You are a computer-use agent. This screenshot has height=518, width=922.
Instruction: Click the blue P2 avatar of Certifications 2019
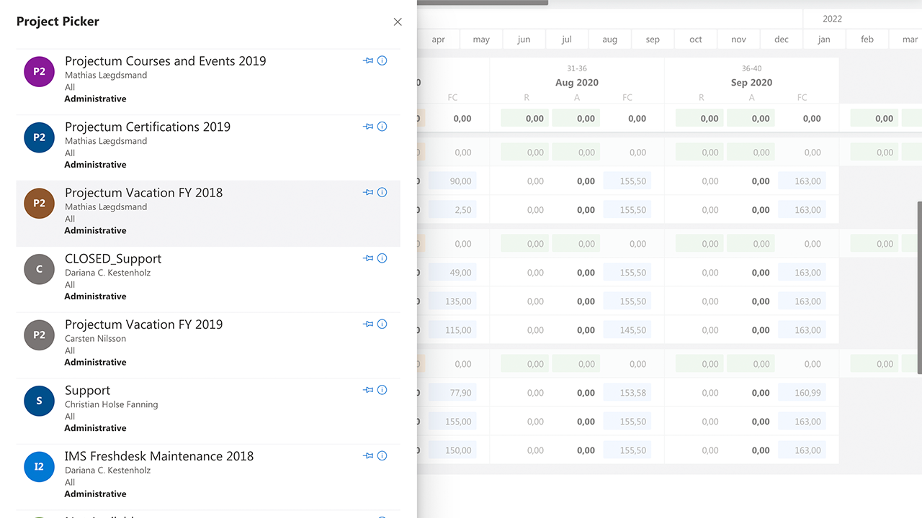point(39,137)
